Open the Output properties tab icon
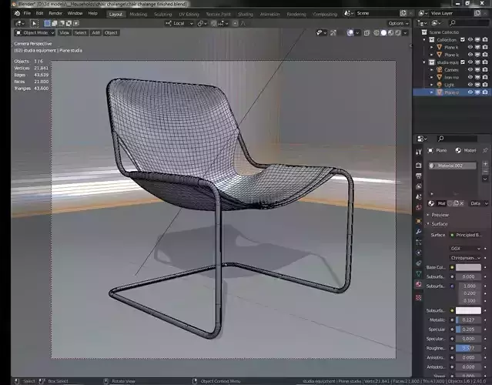492x385 pixels. click(x=419, y=176)
